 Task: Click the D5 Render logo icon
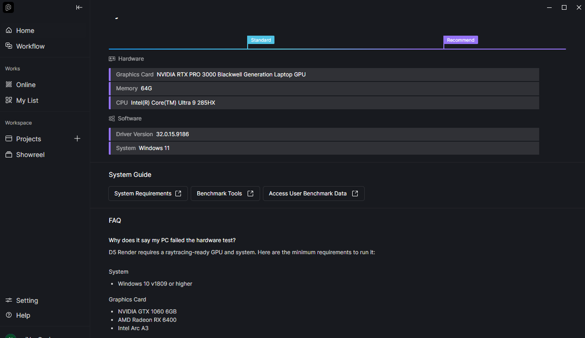pyautogui.click(x=8, y=7)
